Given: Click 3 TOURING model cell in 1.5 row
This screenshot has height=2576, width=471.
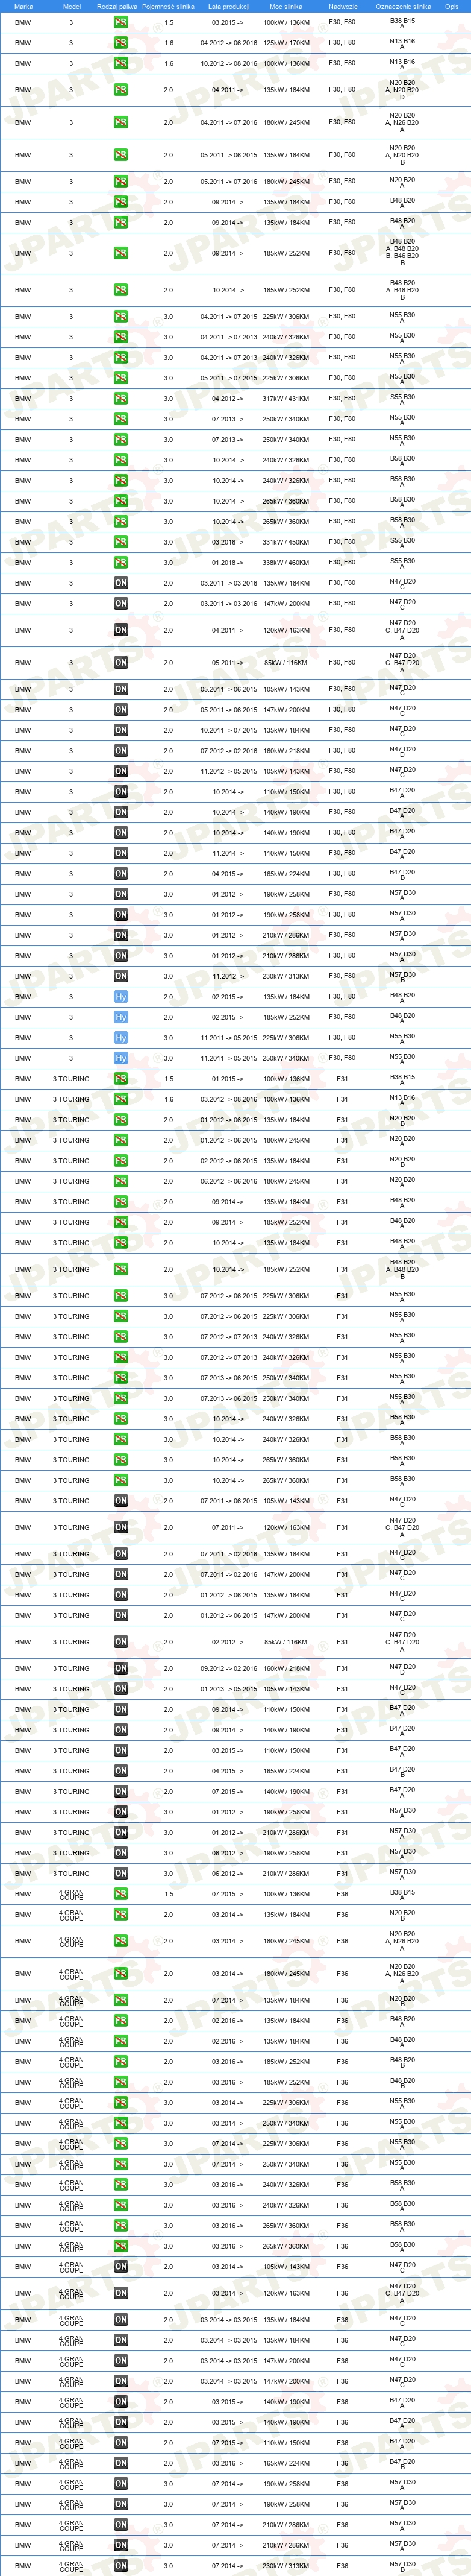Looking at the screenshot, I should (x=71, y=1079).
